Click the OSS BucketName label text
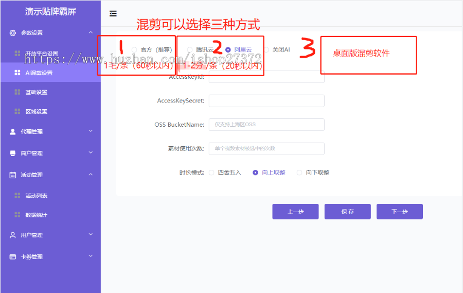The image size is (463, 293). tap(179, 125)
